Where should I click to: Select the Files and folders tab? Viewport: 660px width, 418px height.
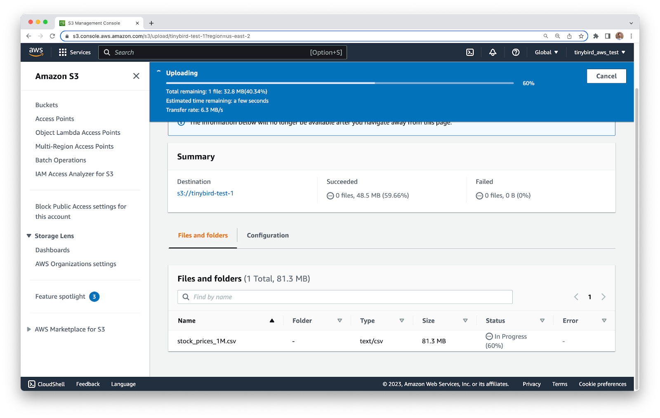(x=203, y=236)
